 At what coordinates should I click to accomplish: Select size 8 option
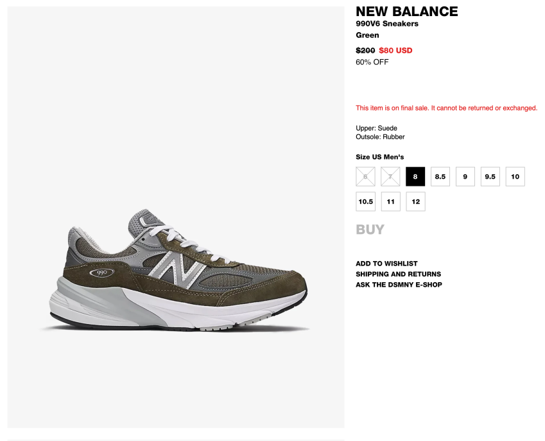pos(415,177)
